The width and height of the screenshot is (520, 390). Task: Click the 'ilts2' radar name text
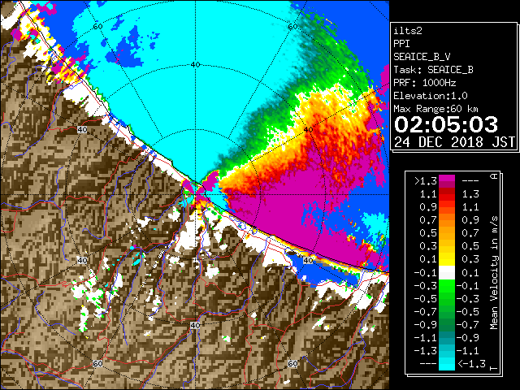coord(408,31)
